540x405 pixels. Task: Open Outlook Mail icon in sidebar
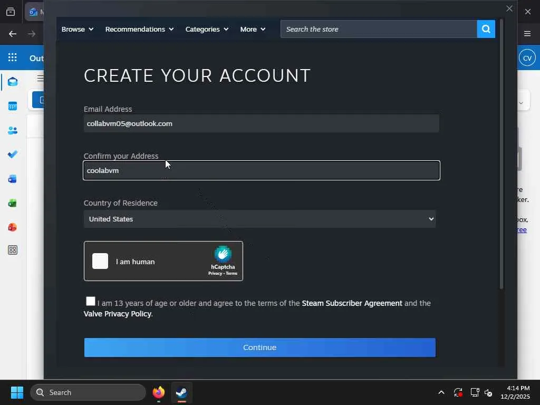click(13, 82)
